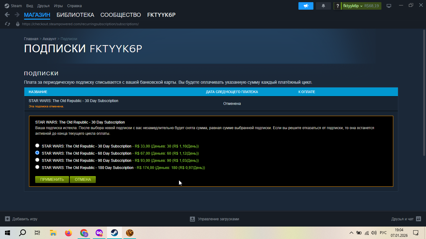Click the plus icon next to Добавить игру
The height and width of the screenshot is (239, 426).
(7, 219)
